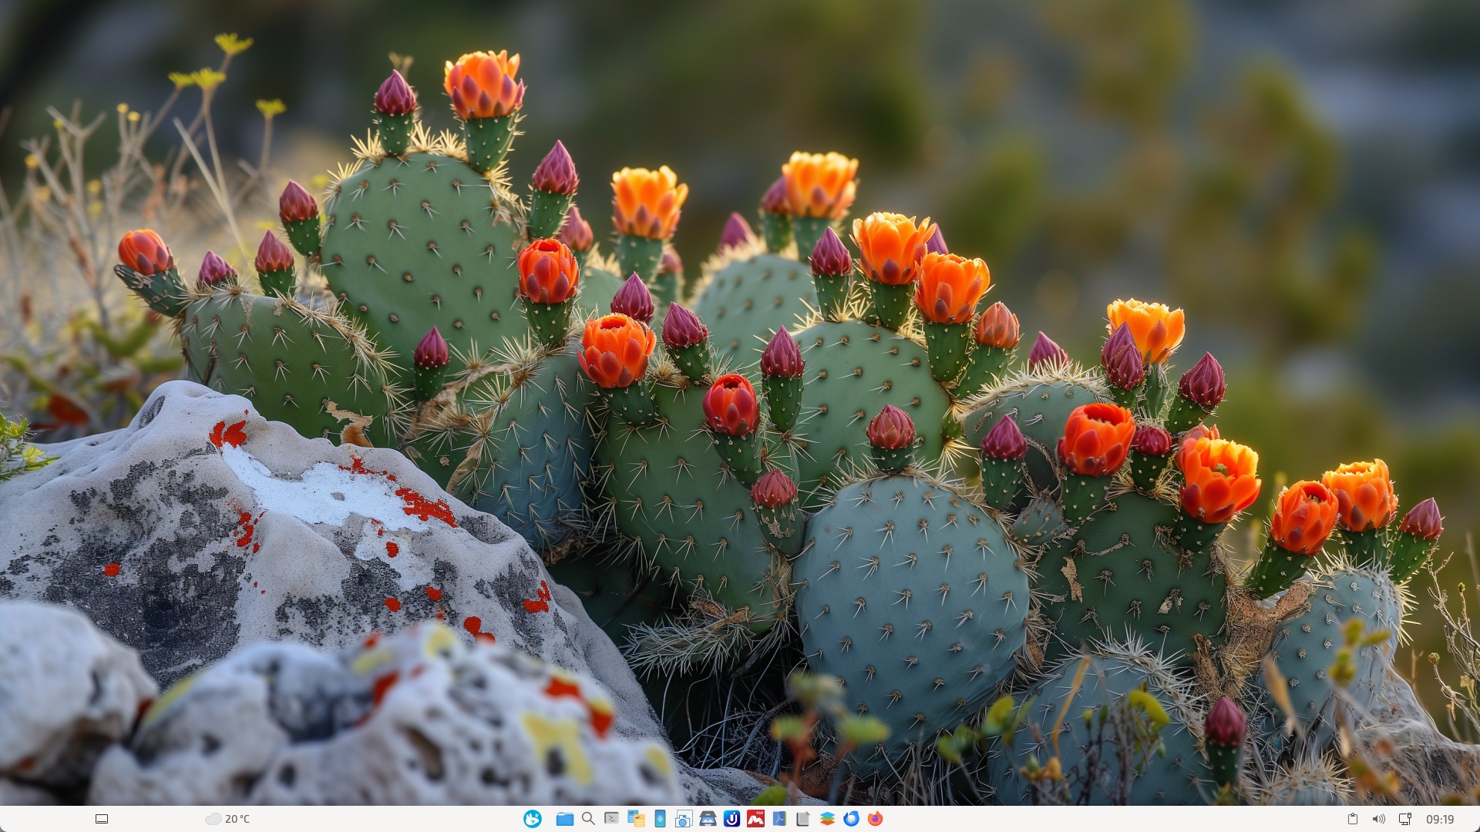Launch Firefox web browser
This screenshot has width=1480, height=832.
(875, 819)
